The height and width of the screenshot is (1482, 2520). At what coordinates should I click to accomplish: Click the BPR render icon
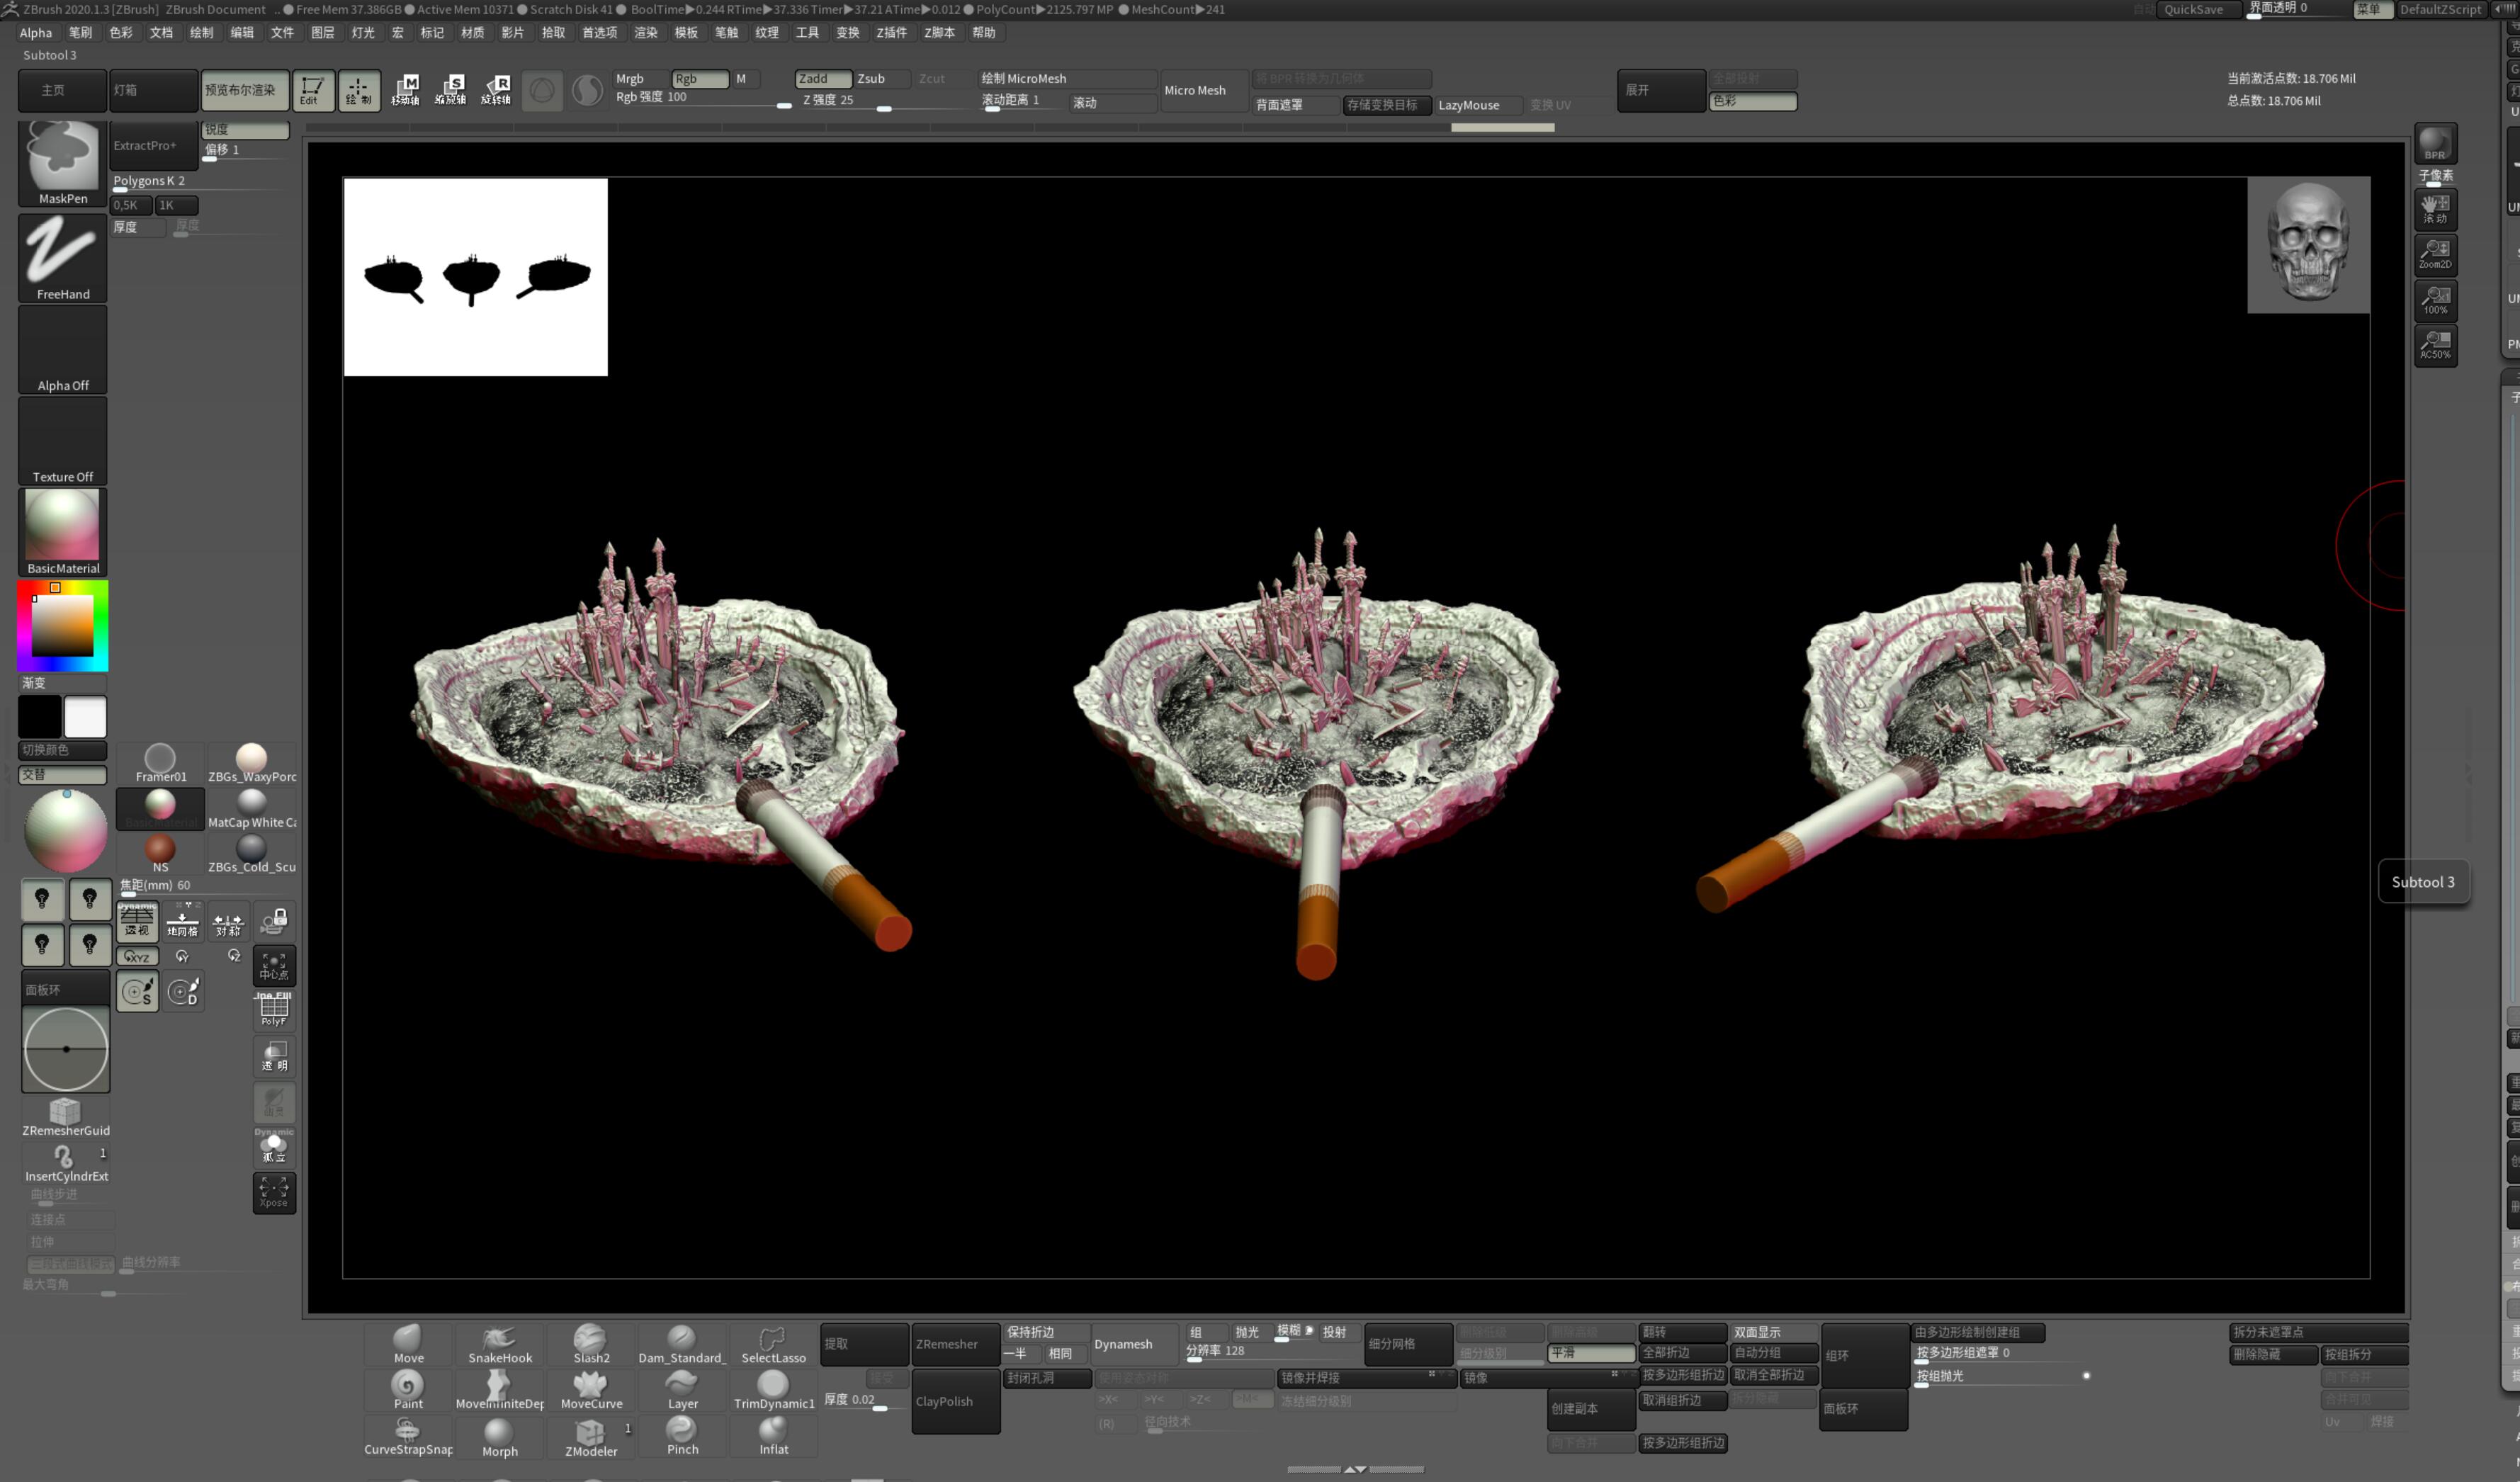[x=2435, y=143]
